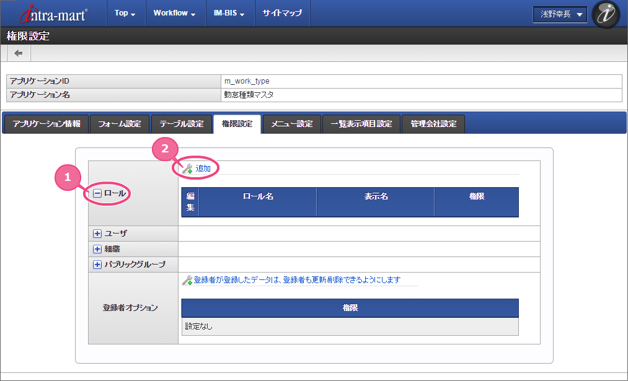The height and width of the screenshot is (381, 628).
Task: Click the 権限 header above 設定なし
Action: point(350,308)
